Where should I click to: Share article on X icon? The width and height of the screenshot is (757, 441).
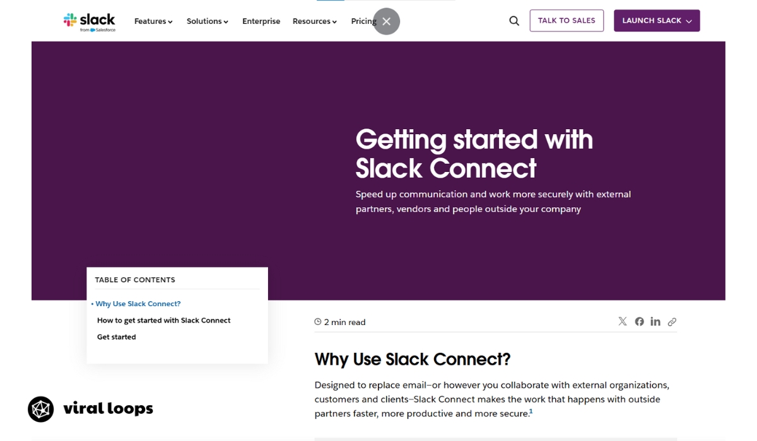(x=623, y=321)
